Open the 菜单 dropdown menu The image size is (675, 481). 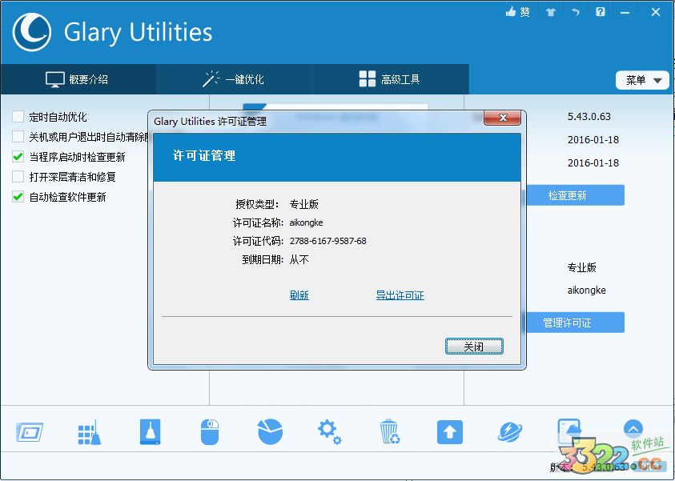pyautogui.click(x=642, y=80)
